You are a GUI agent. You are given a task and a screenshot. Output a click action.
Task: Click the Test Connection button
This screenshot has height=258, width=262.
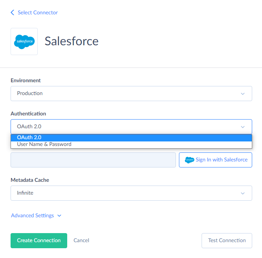(227, 241)
